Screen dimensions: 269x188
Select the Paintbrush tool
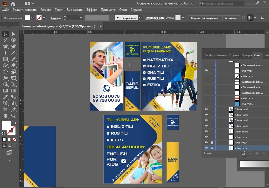coord(13,59)
